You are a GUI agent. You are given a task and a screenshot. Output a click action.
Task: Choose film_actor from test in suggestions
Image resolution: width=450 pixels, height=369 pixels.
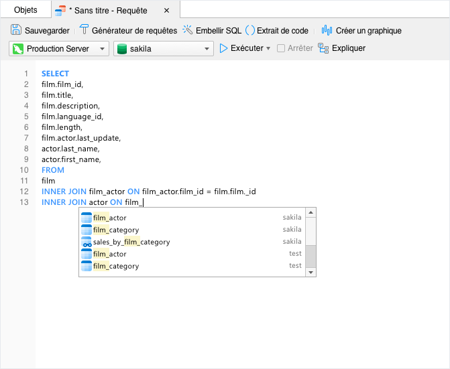coord(192,254)
